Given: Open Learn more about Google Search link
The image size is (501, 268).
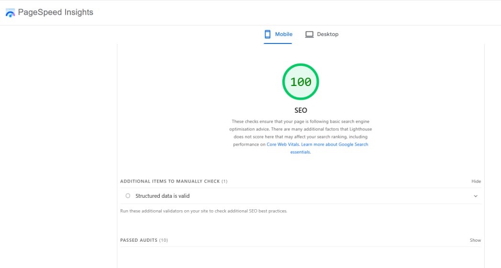Looking at the screenshot, I should point(334,144).
